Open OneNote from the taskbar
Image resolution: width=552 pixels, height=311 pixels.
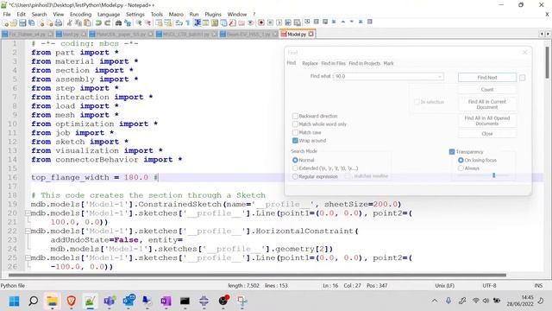click(x=166, y=301)
